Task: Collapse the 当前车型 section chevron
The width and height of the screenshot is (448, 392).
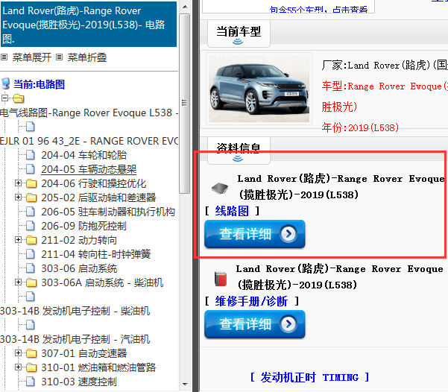Action: (x=238, y=42)
